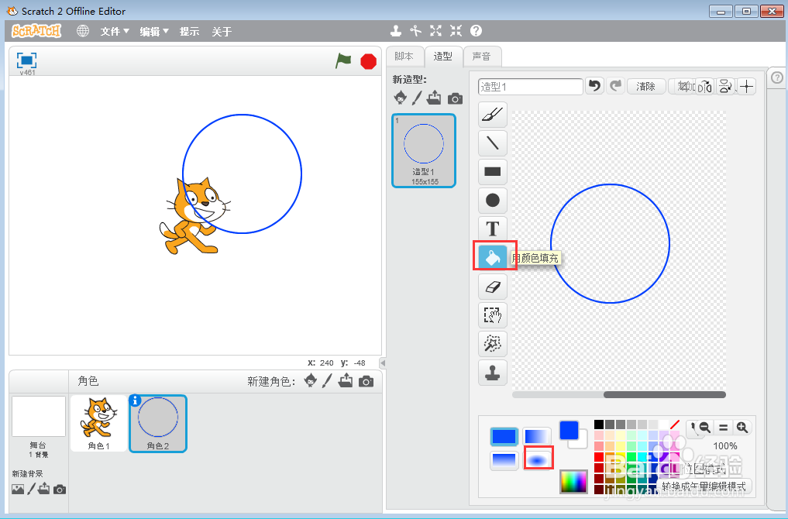Open the 编辑 menu
The image size is (788, 519).
(x=153, y=32)
